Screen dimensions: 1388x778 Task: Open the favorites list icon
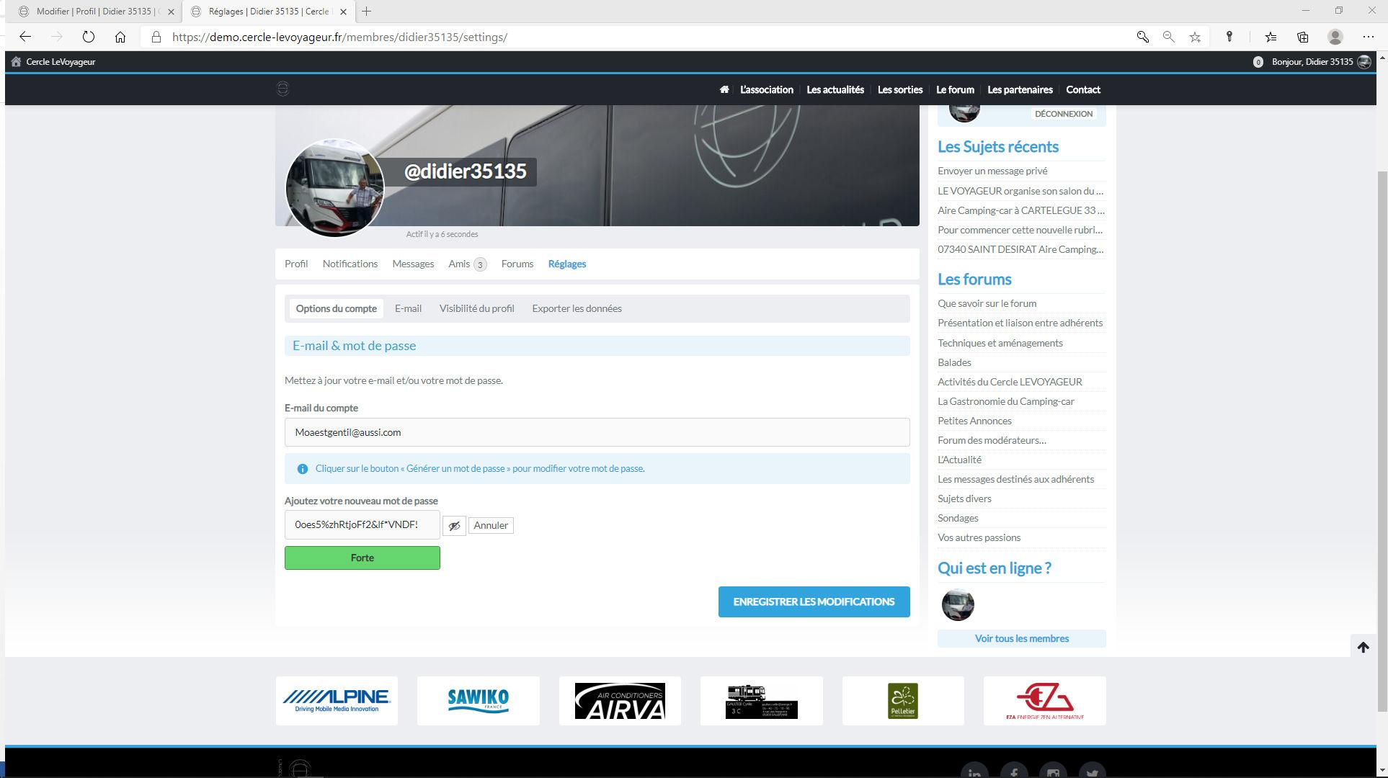point(1271,37)
